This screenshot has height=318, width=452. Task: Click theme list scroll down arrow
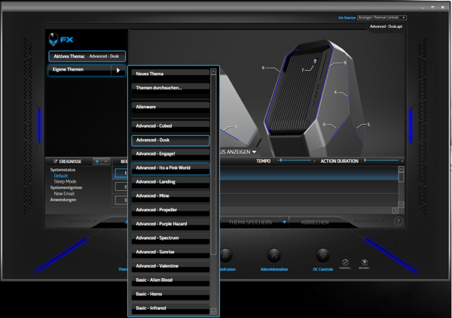pos(213,311)
